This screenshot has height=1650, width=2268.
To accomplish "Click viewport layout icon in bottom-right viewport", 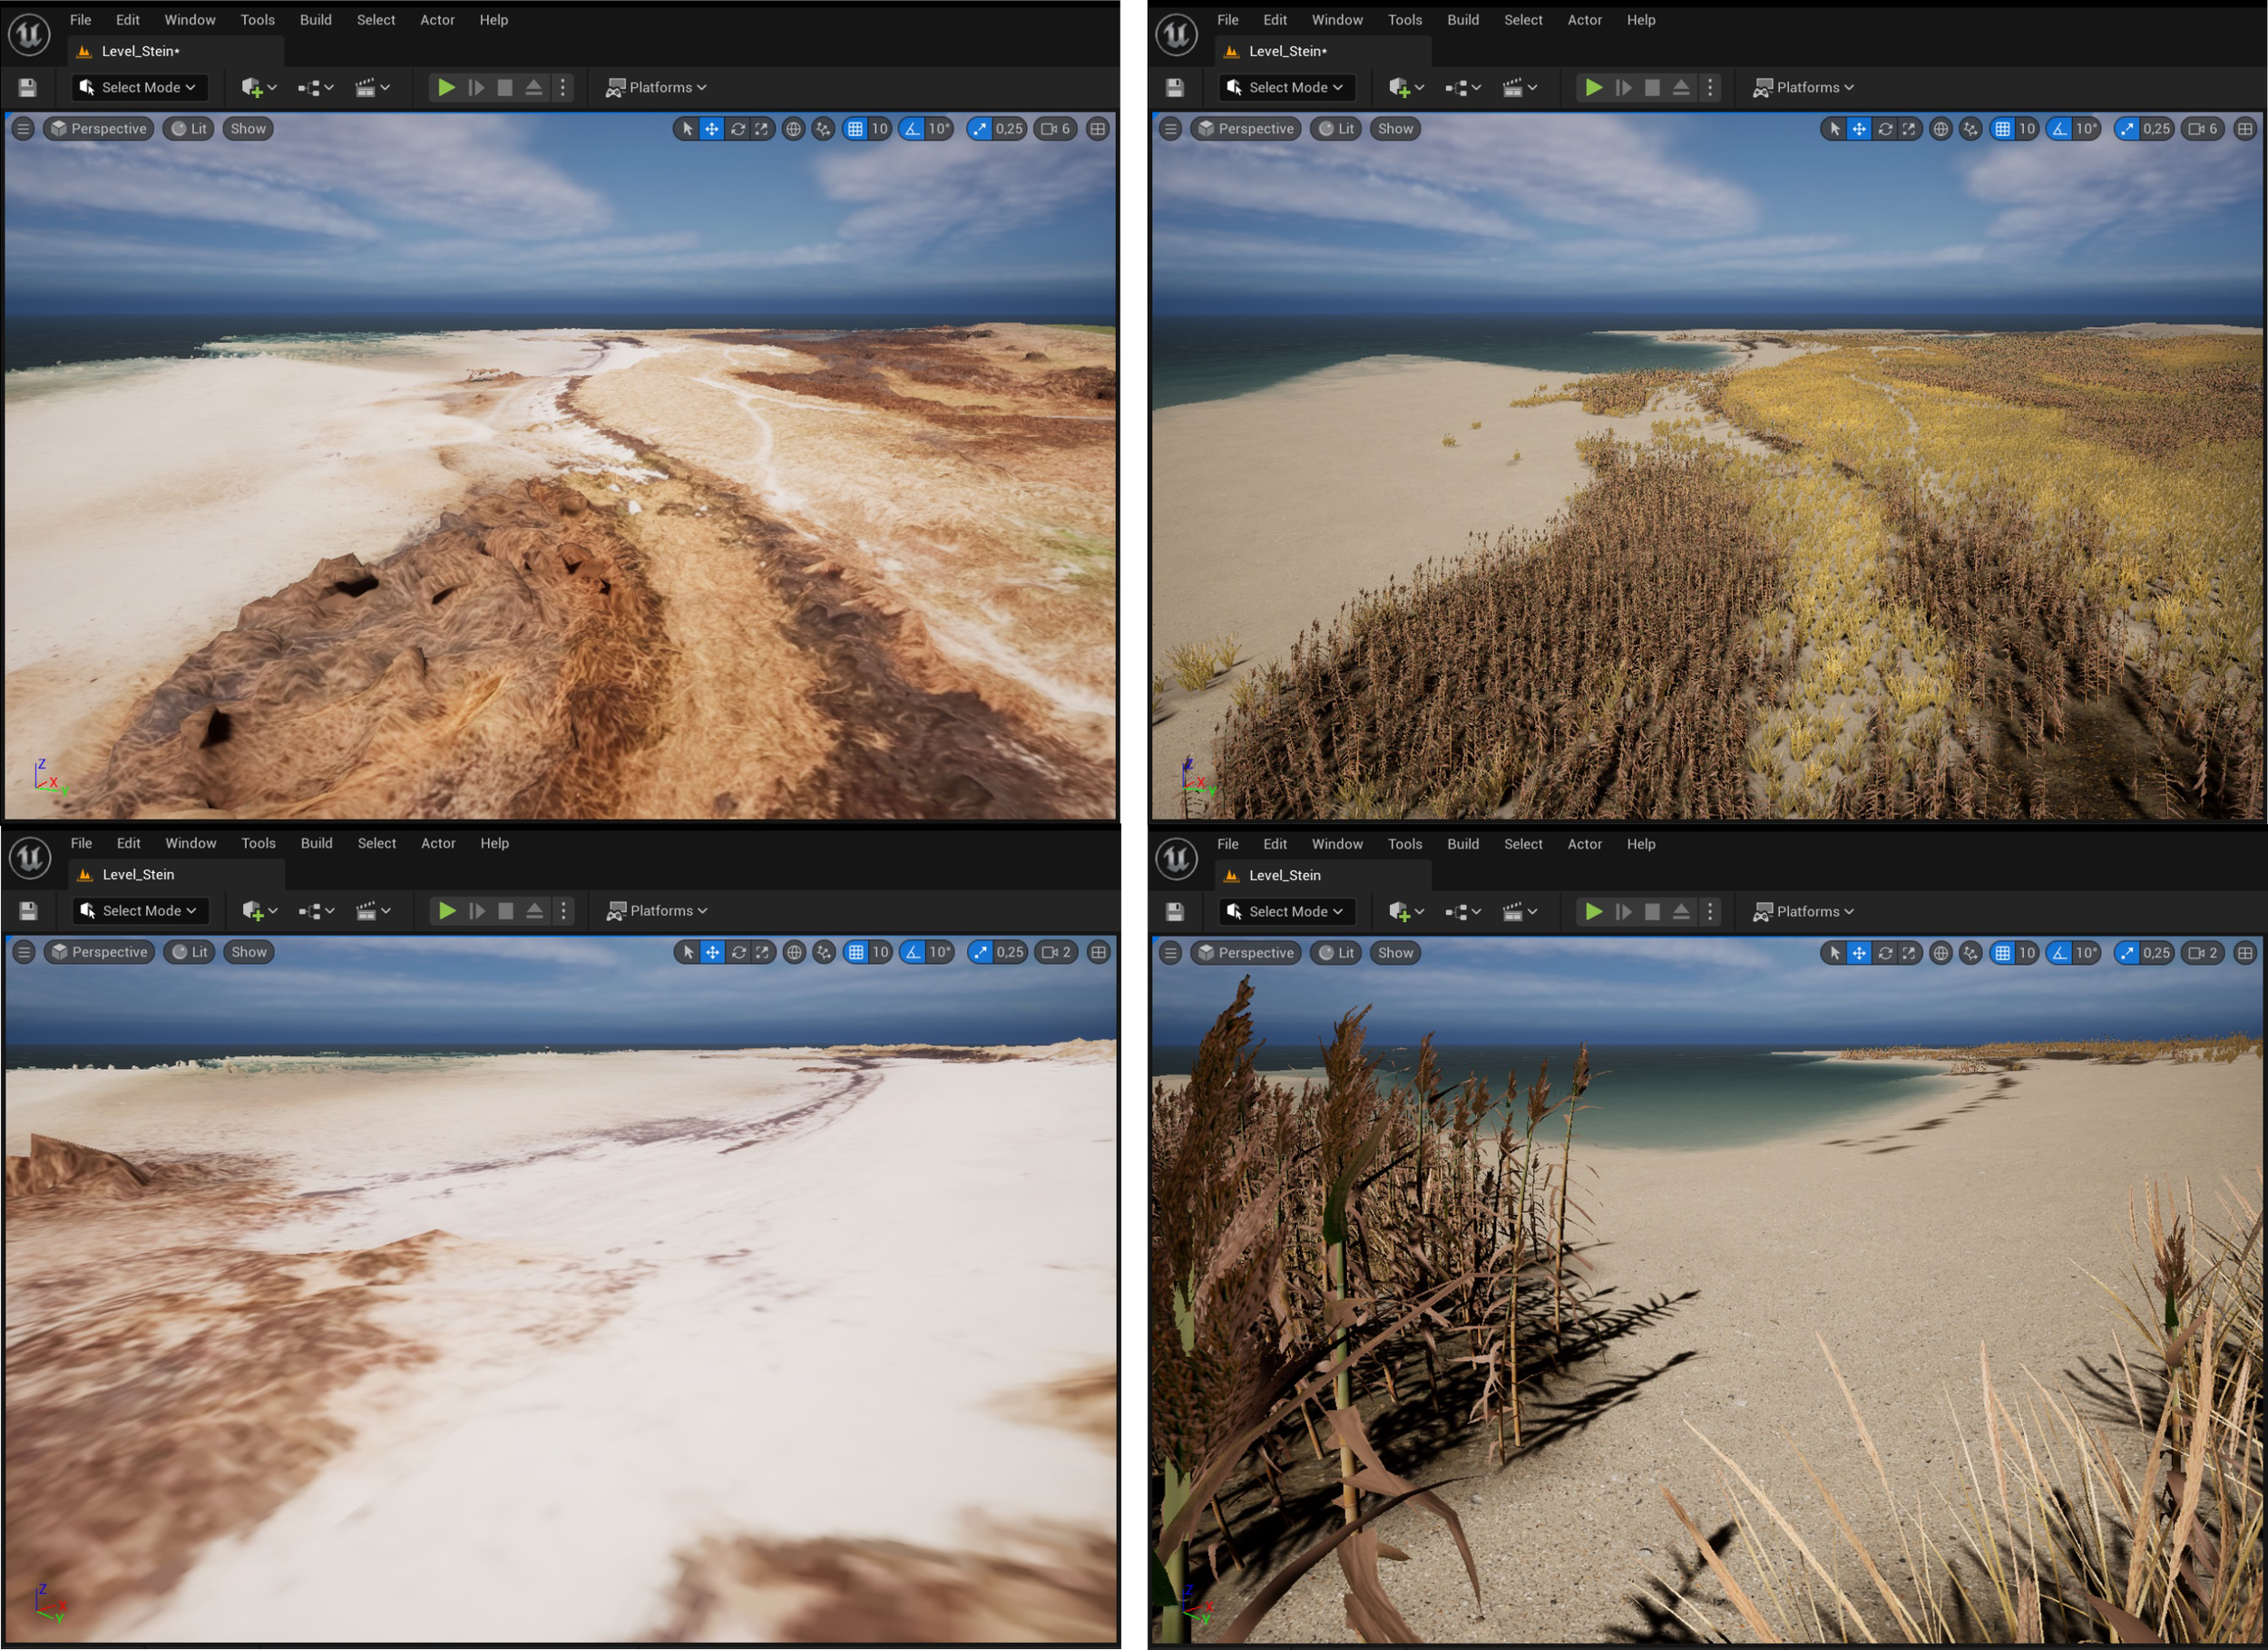I will pos(2244,954).
